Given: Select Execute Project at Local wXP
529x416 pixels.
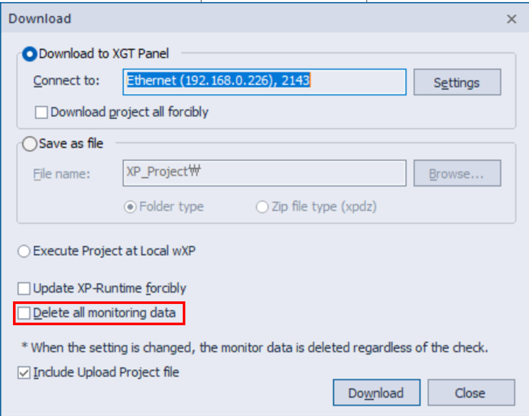Looking at the screenshot, I should coord(23,251).
